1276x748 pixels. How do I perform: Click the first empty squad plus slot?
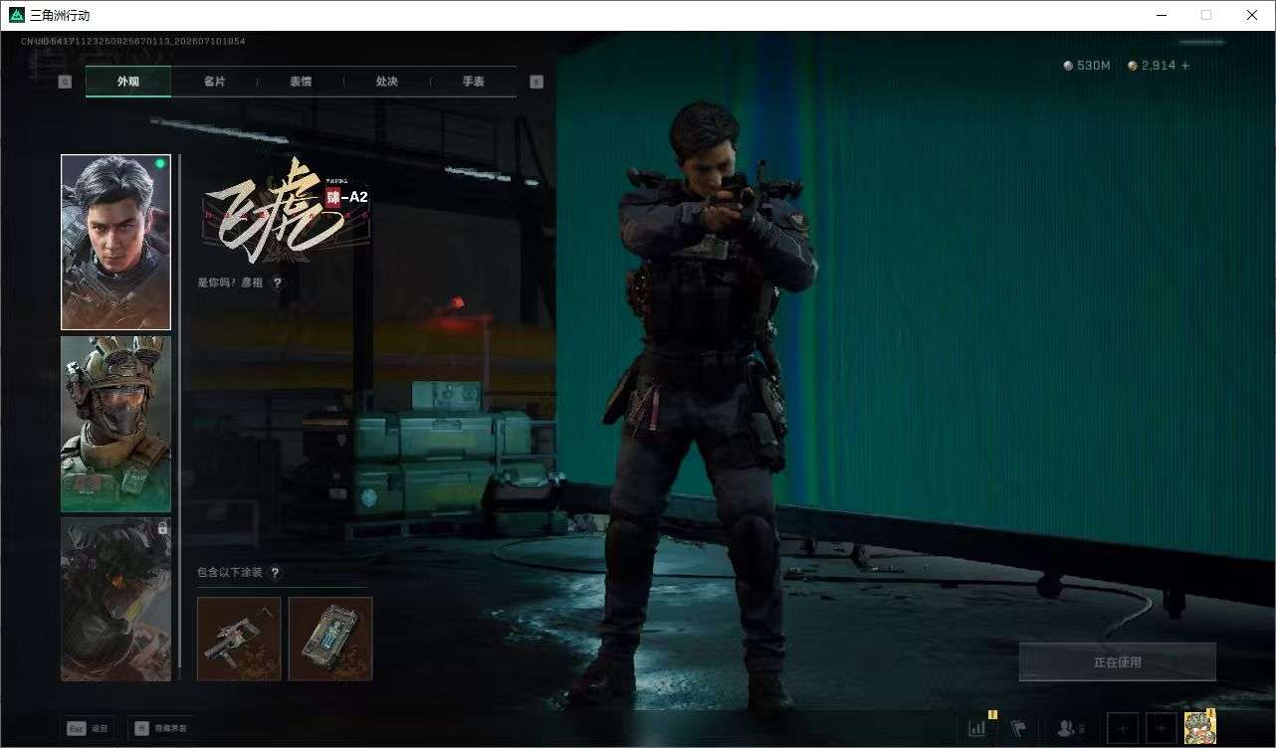tap(1122, 728)
